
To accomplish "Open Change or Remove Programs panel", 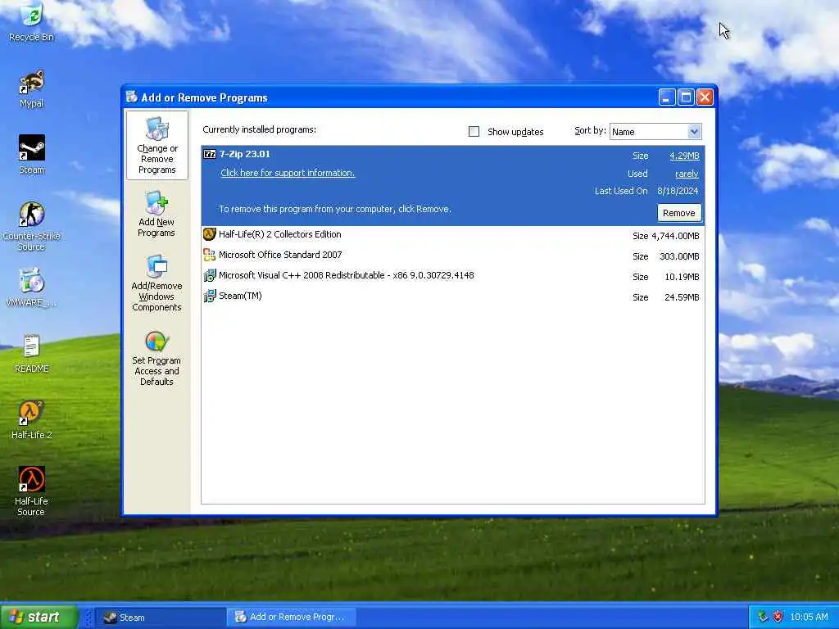I will tap(156, 145).
